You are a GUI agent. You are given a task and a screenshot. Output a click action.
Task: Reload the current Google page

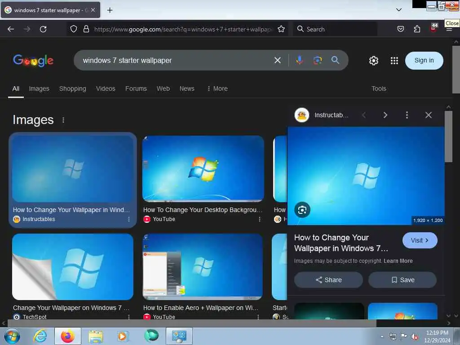click(43, 29)
